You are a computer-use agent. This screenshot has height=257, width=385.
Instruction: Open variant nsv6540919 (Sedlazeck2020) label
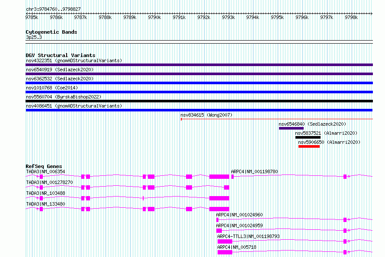coord(60,70)
